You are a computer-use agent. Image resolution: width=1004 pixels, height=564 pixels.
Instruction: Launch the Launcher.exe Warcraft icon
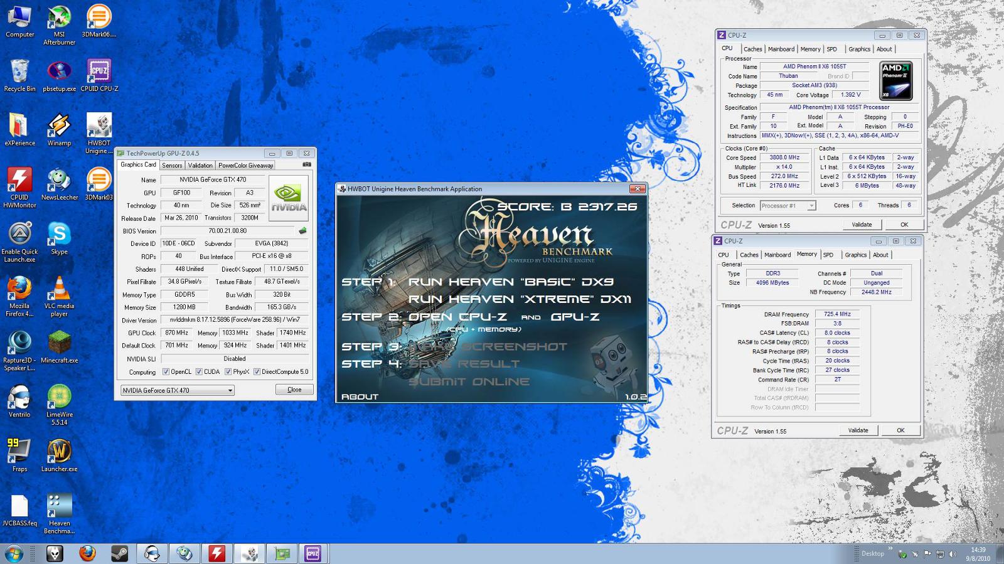59,457
